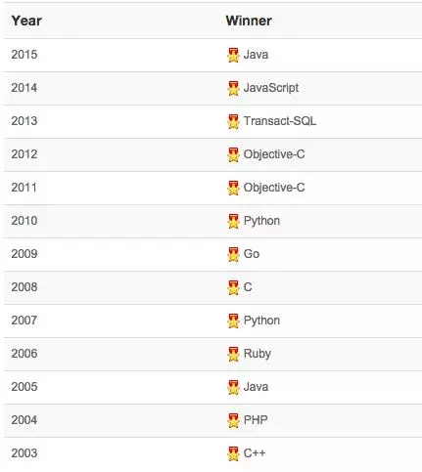Click the Year column header
This screenshot has height=472, width=422.
tap(26, 21)
